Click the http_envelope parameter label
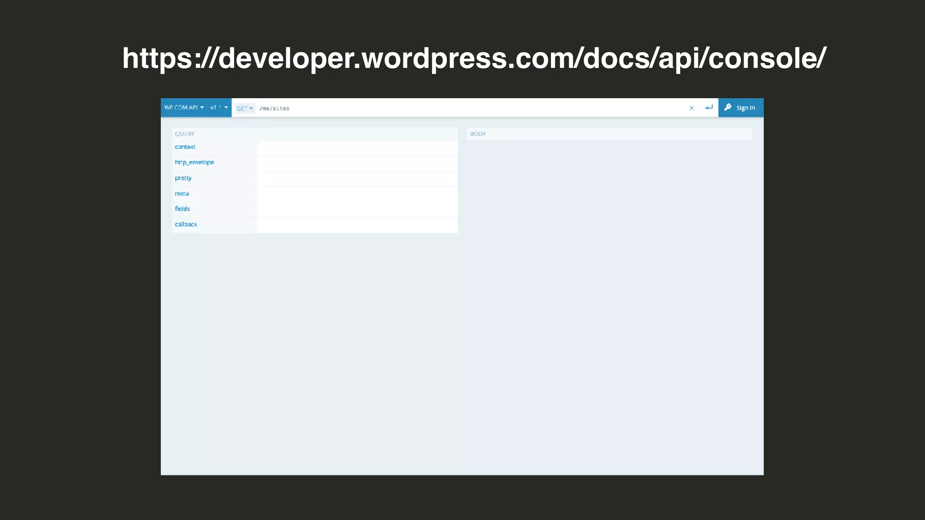The image size is (925, 520). click(194, 162)
